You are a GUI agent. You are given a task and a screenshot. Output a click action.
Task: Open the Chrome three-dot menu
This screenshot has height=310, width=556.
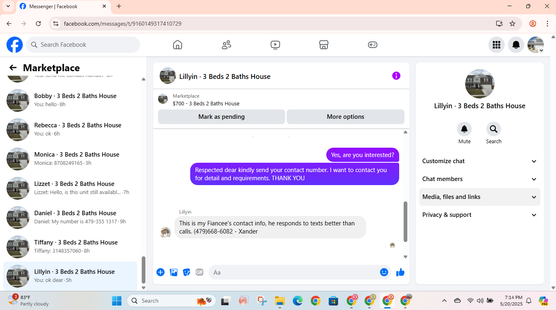547,24
